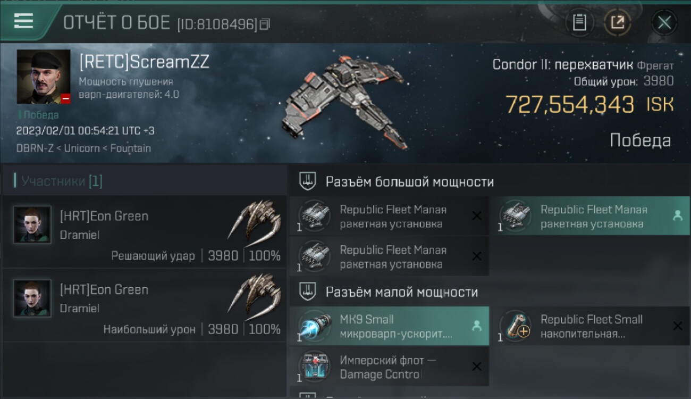Click the Dramiel ship icon in the first participant row
This screenshot has width=691, height=399.
click(255, 221)
